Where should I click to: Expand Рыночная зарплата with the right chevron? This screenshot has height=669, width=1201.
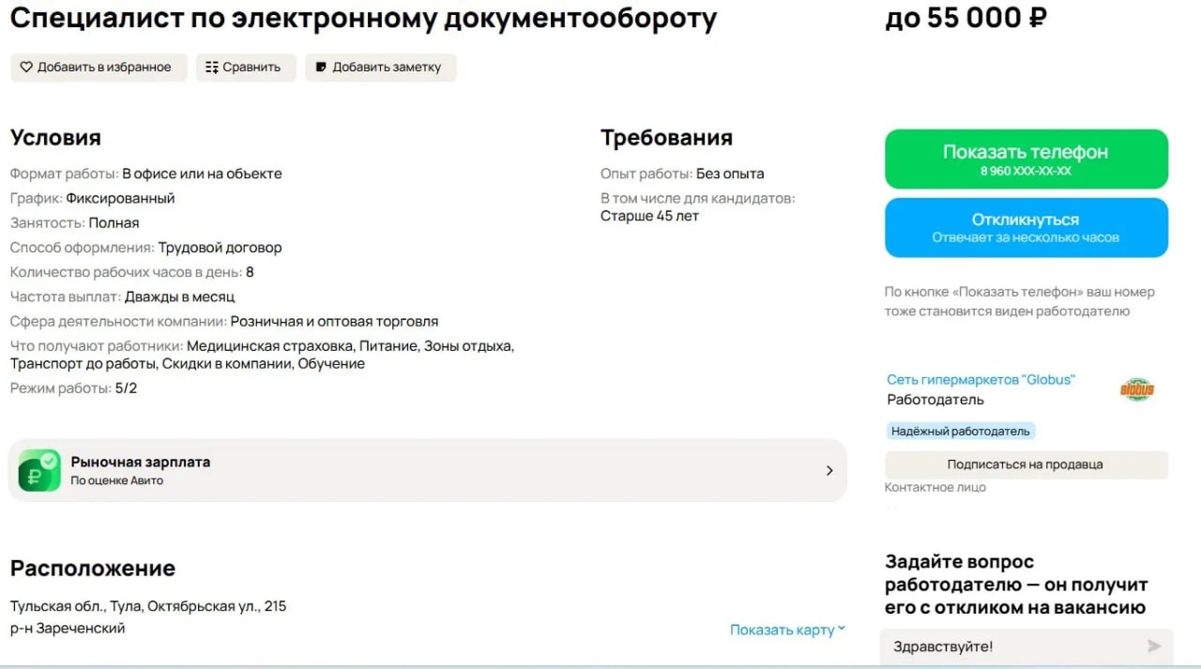[x=829, y=471]
